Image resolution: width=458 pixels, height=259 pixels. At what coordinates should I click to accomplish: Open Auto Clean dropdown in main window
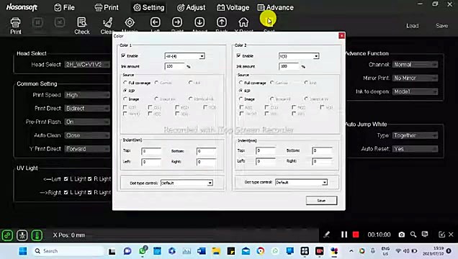pyautogui.click(x=87, y=135)
